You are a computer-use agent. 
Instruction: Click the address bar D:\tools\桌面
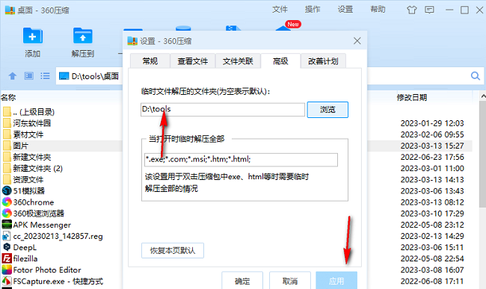pos(89,76)
